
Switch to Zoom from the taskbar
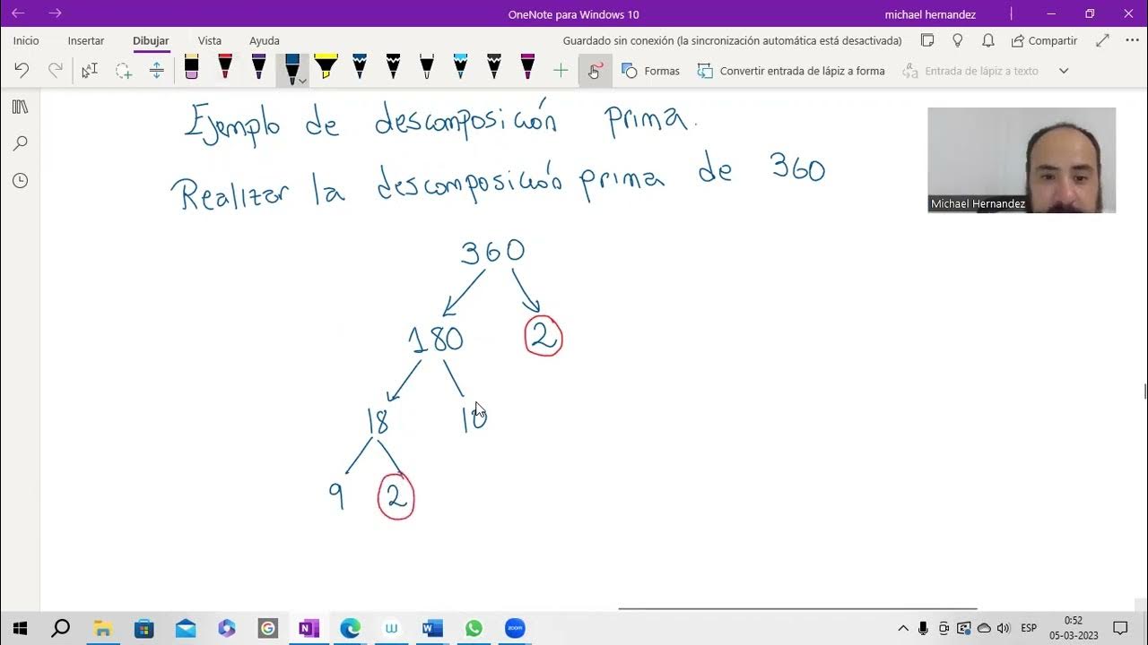click(x=515, y=628)
